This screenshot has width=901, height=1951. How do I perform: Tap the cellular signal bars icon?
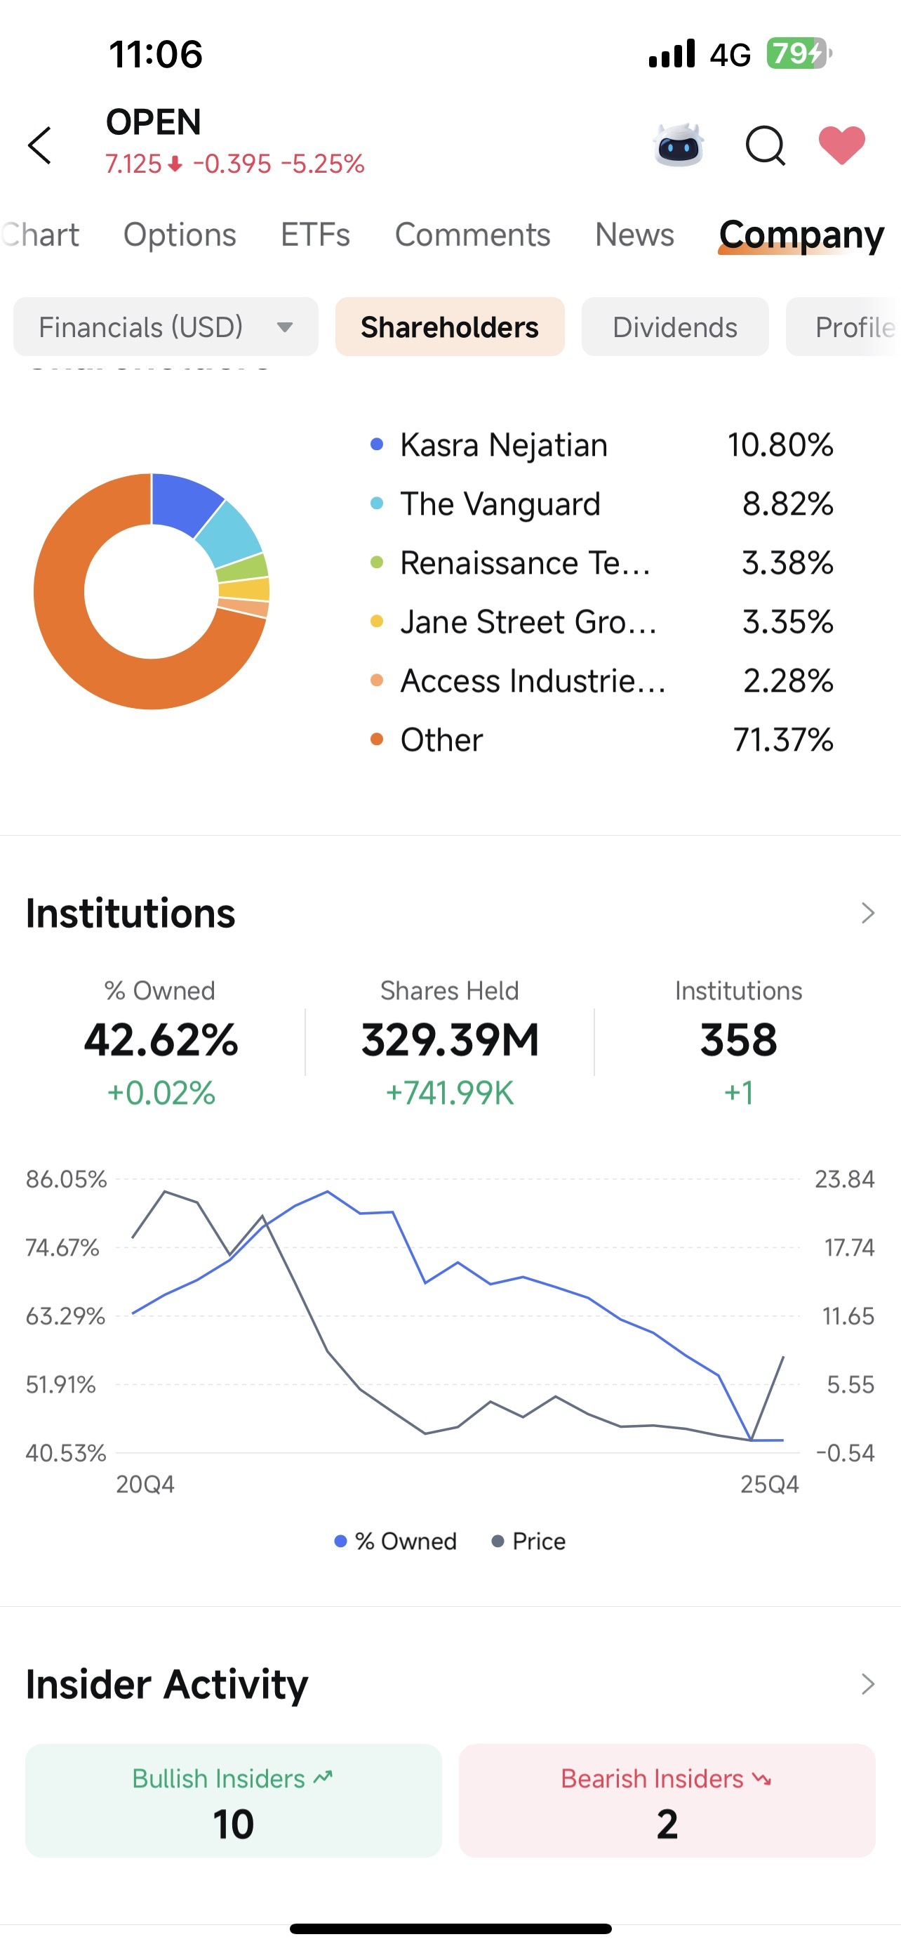[x=672, y=54]
